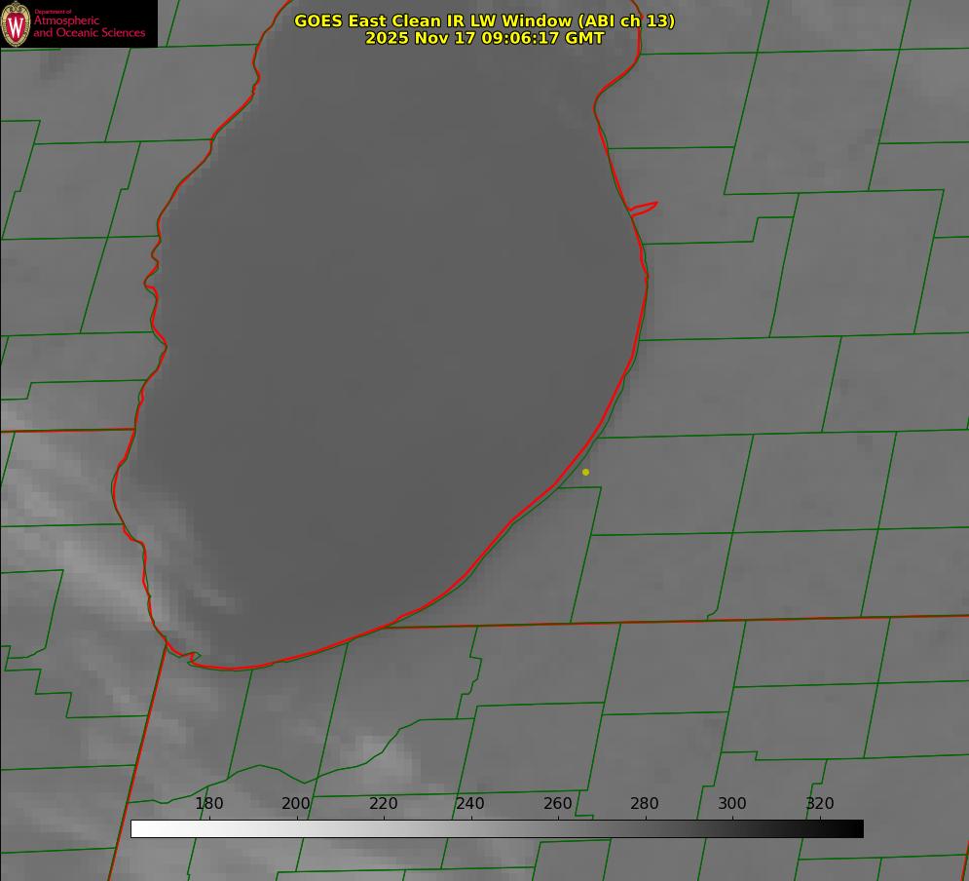The height and width of the screenshot is (881, 969).
Task: Click the GOES East Clean IR title
Action: (484, 20)
